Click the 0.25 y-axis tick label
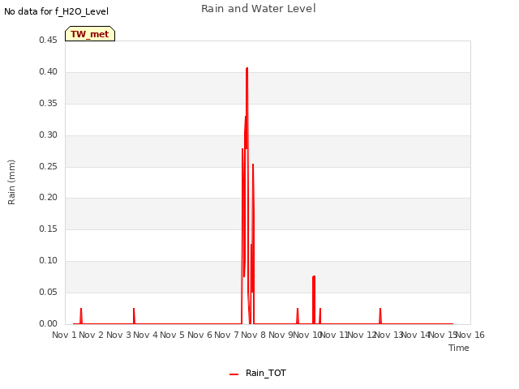519x389 pixels. (48, 166)
